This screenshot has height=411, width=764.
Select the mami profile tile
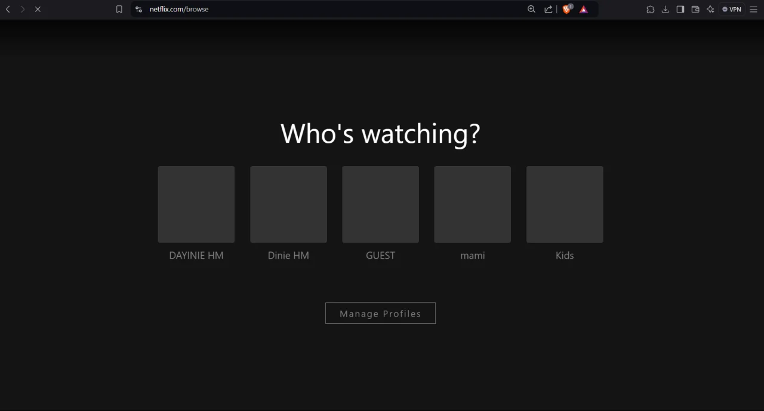click(x=473, y=204)
